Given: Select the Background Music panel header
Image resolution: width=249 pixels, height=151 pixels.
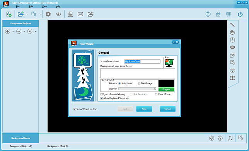Looking at the screenshot, I should 20,138.
